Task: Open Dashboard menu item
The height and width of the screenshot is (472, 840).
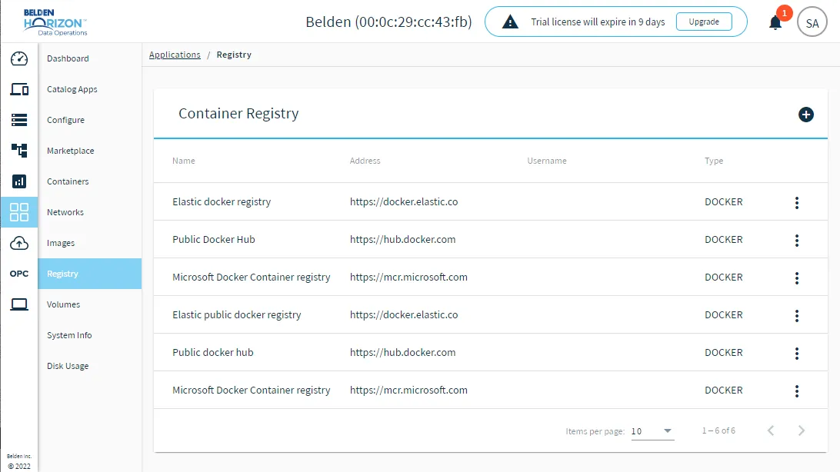Action: [x=68, y=58]
